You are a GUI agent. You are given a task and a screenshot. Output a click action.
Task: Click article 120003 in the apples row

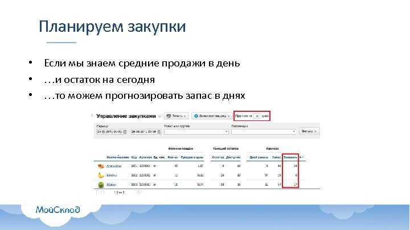(x=145, y=185)
